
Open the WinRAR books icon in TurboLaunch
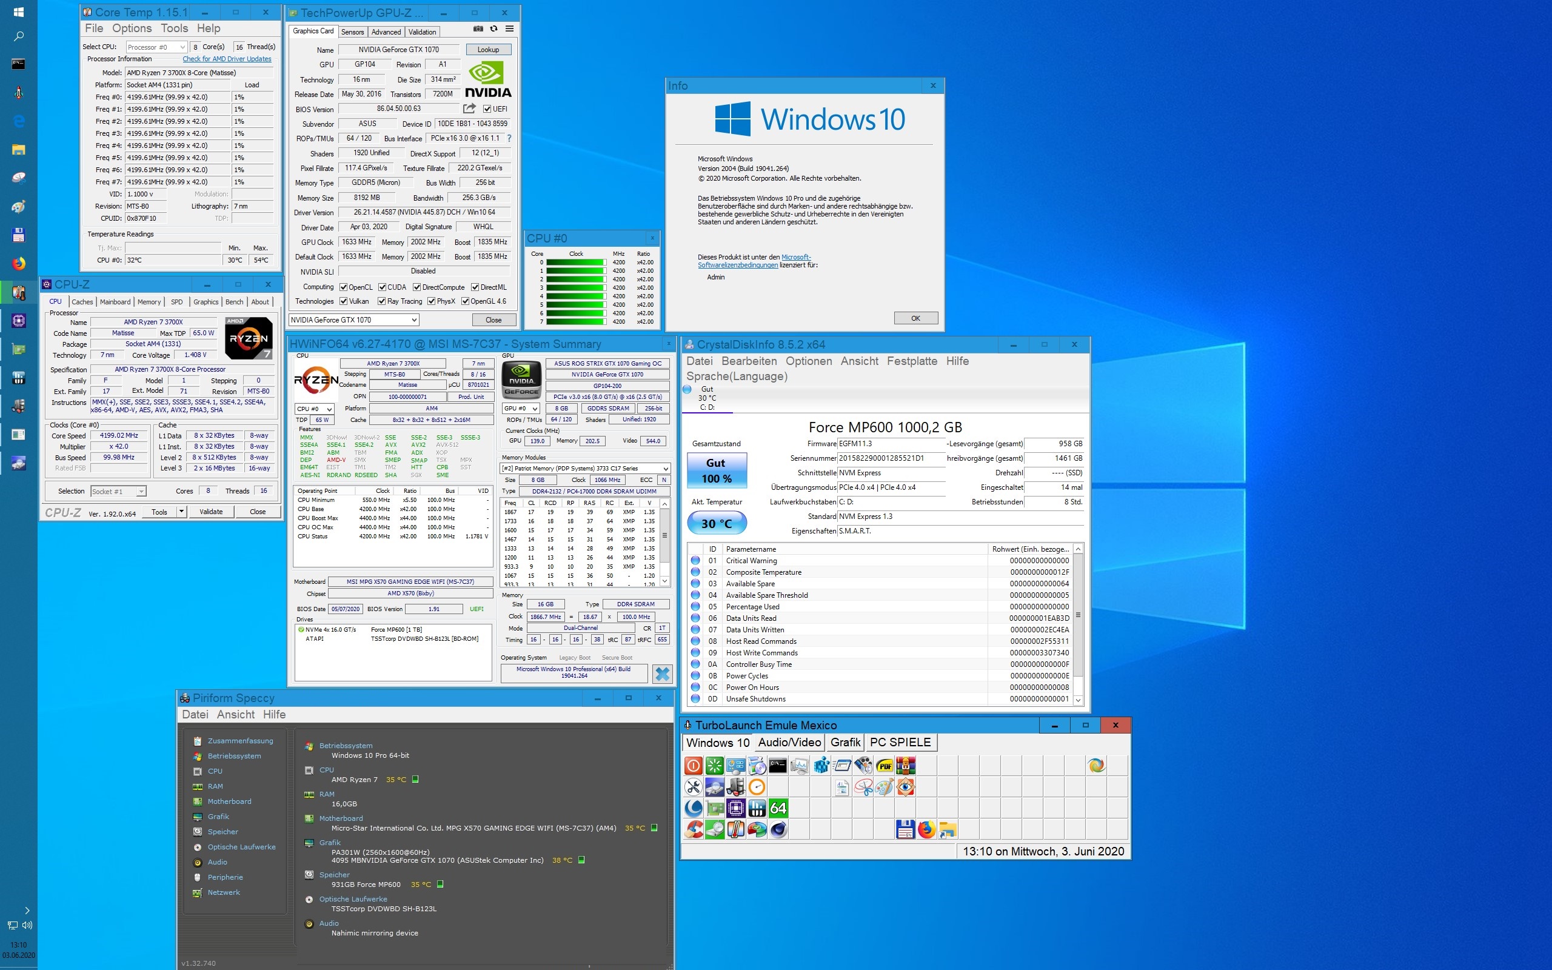pos(906,765)
